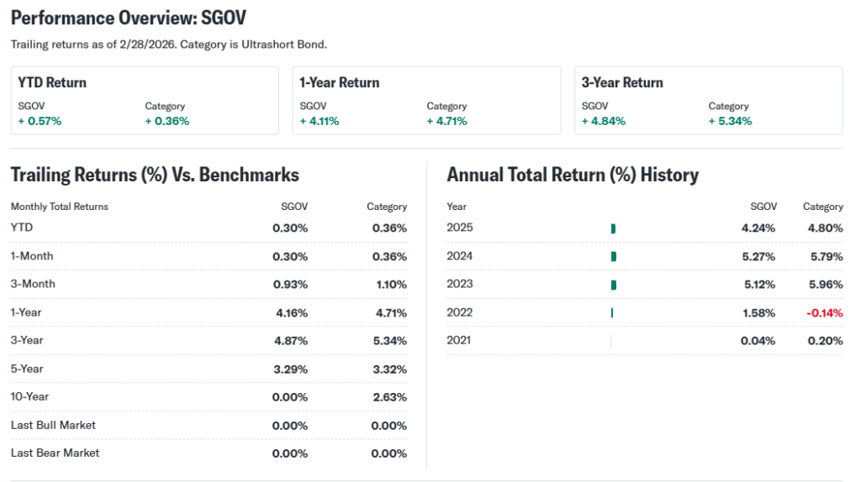The height and width of the screenshot is (482, 861).
Task: Click the 2025 annual return bar
Action: point(613,228)
